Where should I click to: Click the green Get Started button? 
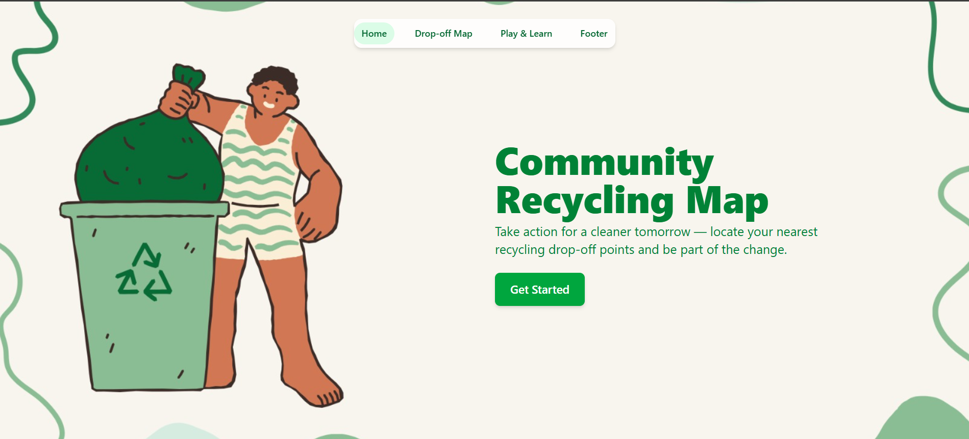click(x=539, y=290)
